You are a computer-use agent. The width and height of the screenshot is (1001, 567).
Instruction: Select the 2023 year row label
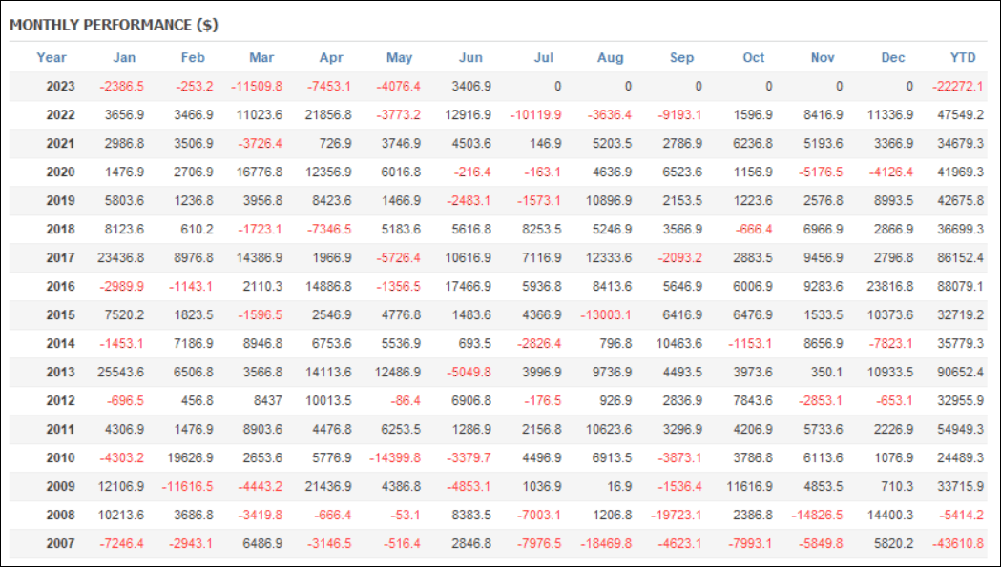pyautogui.click(x=60, y=86)
